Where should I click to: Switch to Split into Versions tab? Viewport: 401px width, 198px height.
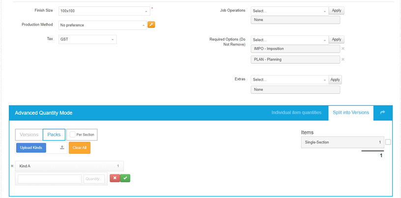coord(351,113)
